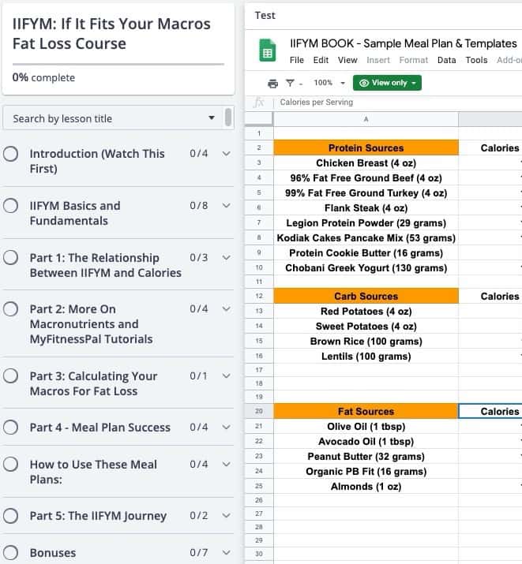This screenshot has height=564, width=522.
Task: Select Kodiak Cakes Pancake Mix cell
Action: (x=366, y=238)
